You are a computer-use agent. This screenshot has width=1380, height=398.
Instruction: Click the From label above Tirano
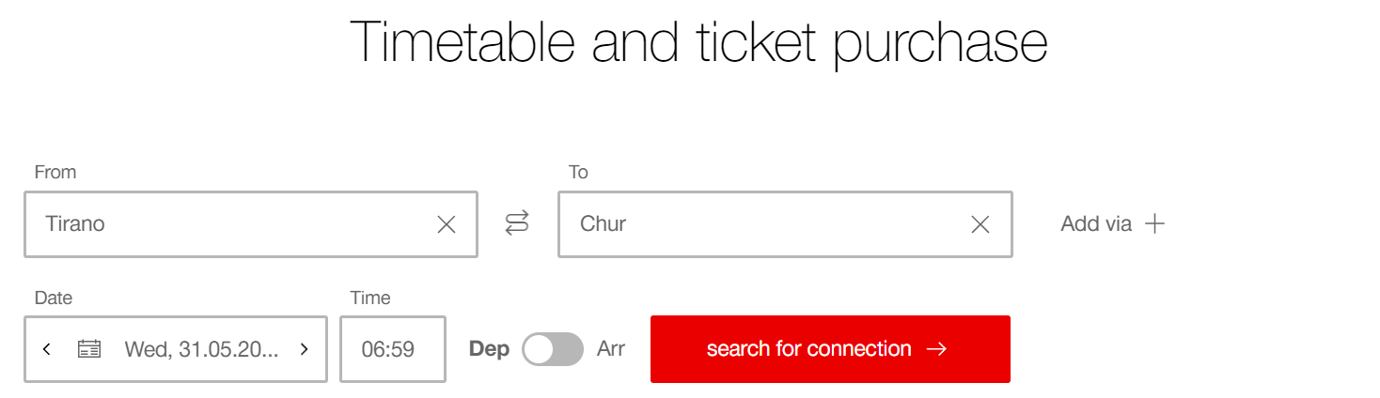[55, 172]
